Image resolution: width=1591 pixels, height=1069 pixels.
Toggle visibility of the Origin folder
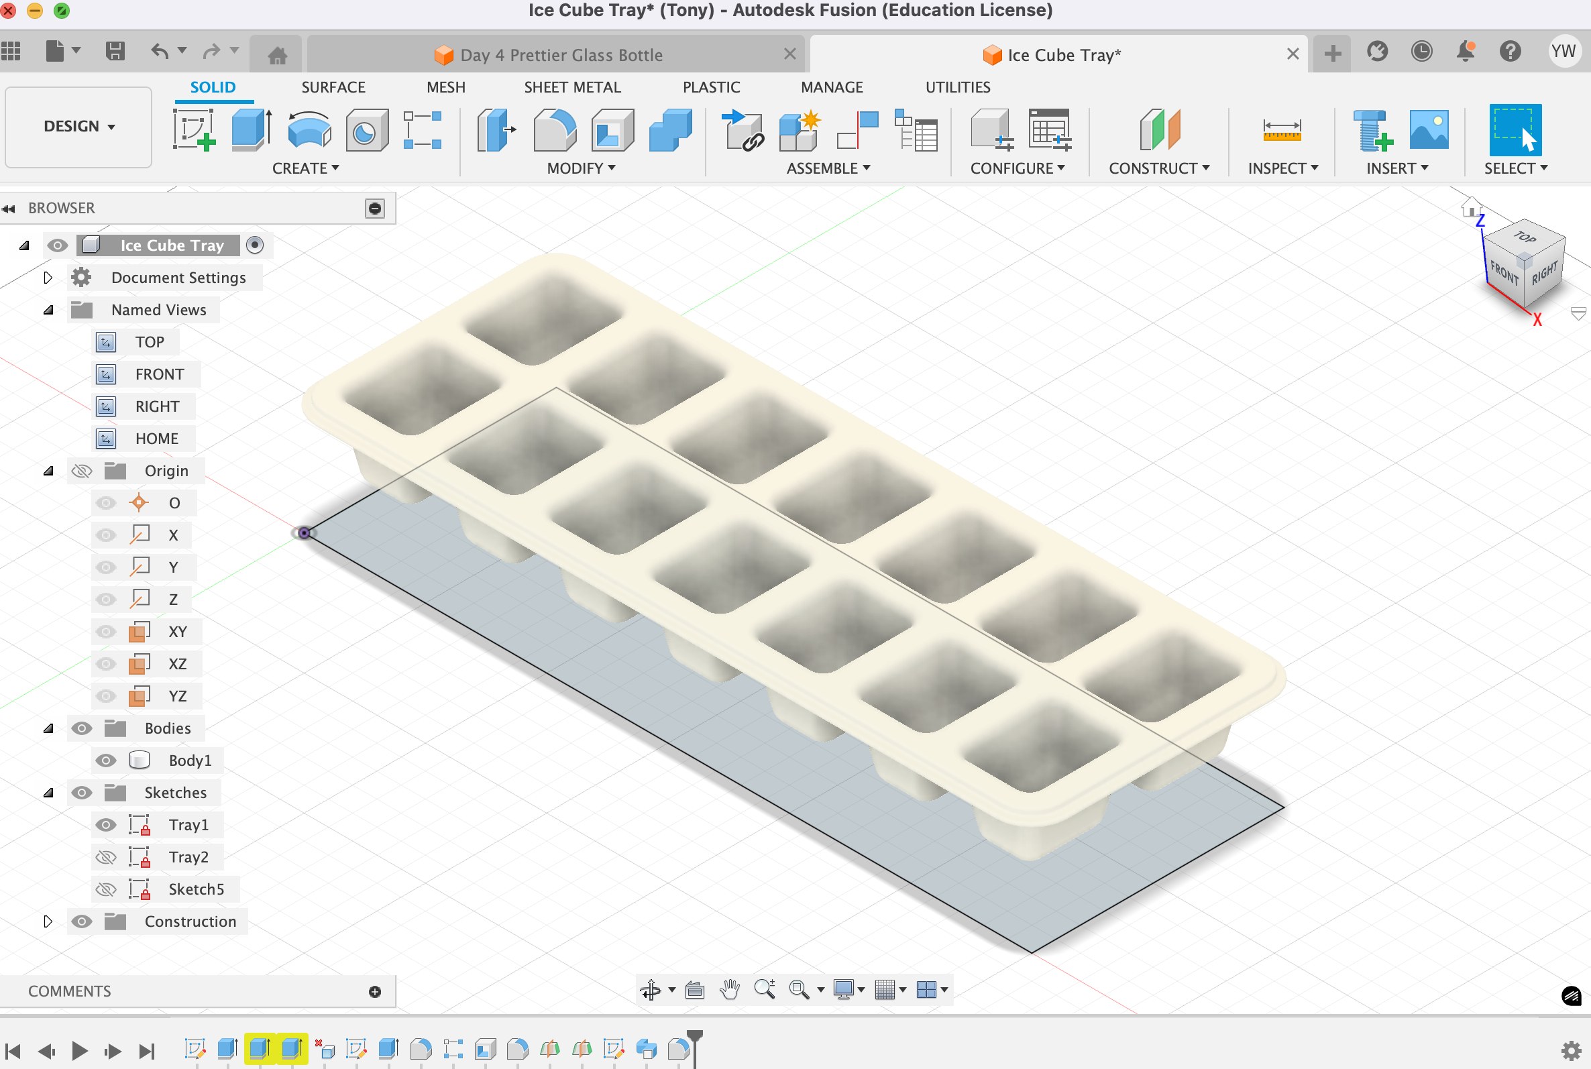[x=82, y=471]
